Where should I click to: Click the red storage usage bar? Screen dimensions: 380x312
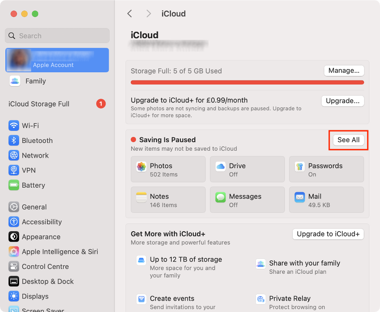coord(247,82)
